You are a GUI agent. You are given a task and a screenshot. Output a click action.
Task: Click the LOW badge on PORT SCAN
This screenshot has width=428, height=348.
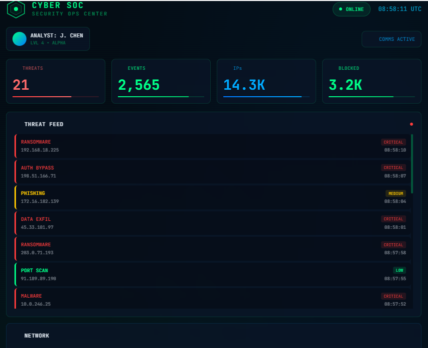(x=399, y=270)
